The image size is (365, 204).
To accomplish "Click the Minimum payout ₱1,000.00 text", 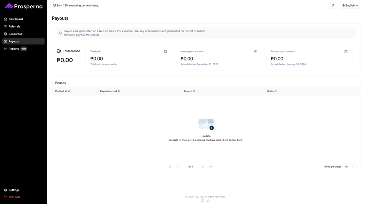I will pos(81,35).
